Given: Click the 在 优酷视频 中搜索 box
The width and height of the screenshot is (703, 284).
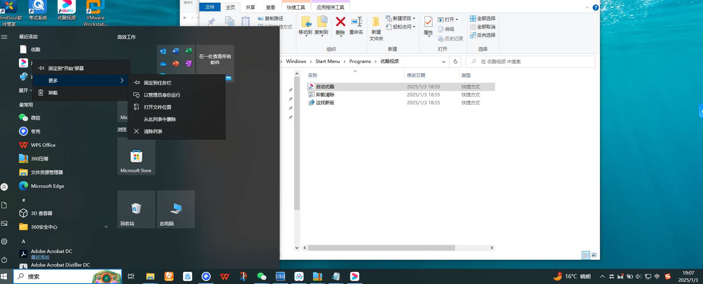Looking at the screenshot, I should point(531,61).
